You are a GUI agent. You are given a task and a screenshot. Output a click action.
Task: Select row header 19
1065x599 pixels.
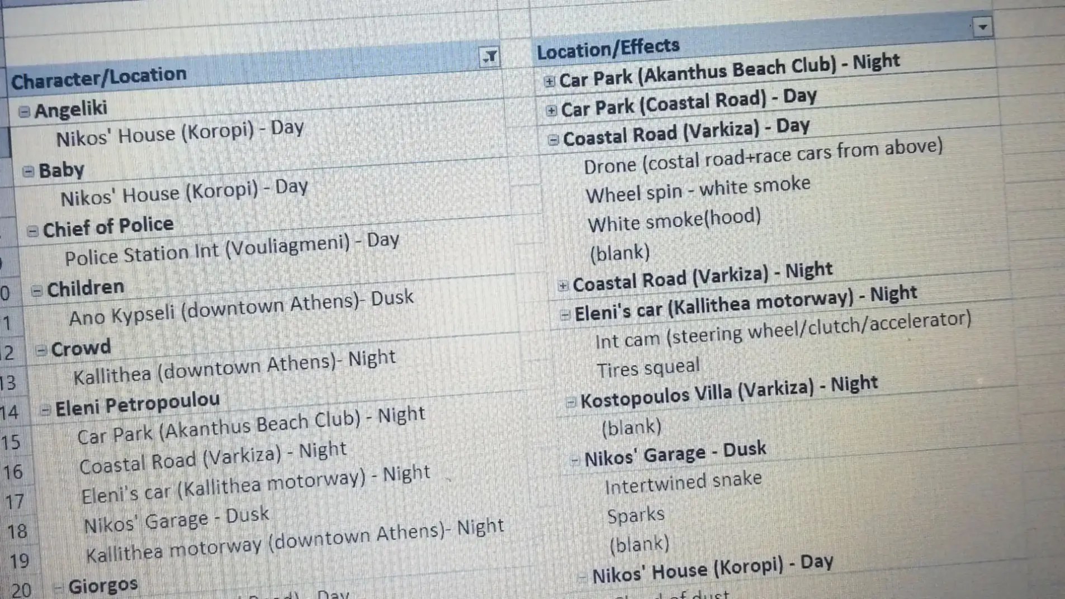(20, 561)
